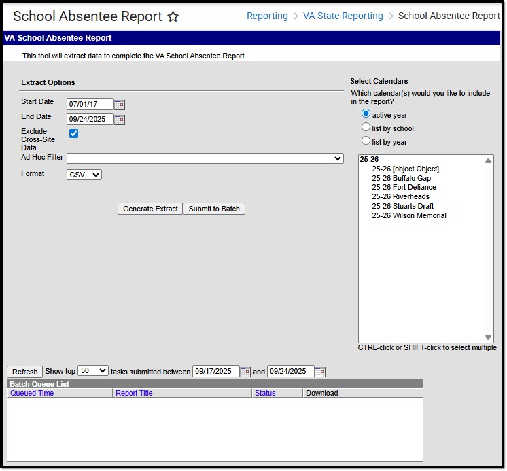Viewport: 507px width, 471px height.
Task: Open the Ad Hoc Filter dropdown
Action: coord(205,158)
